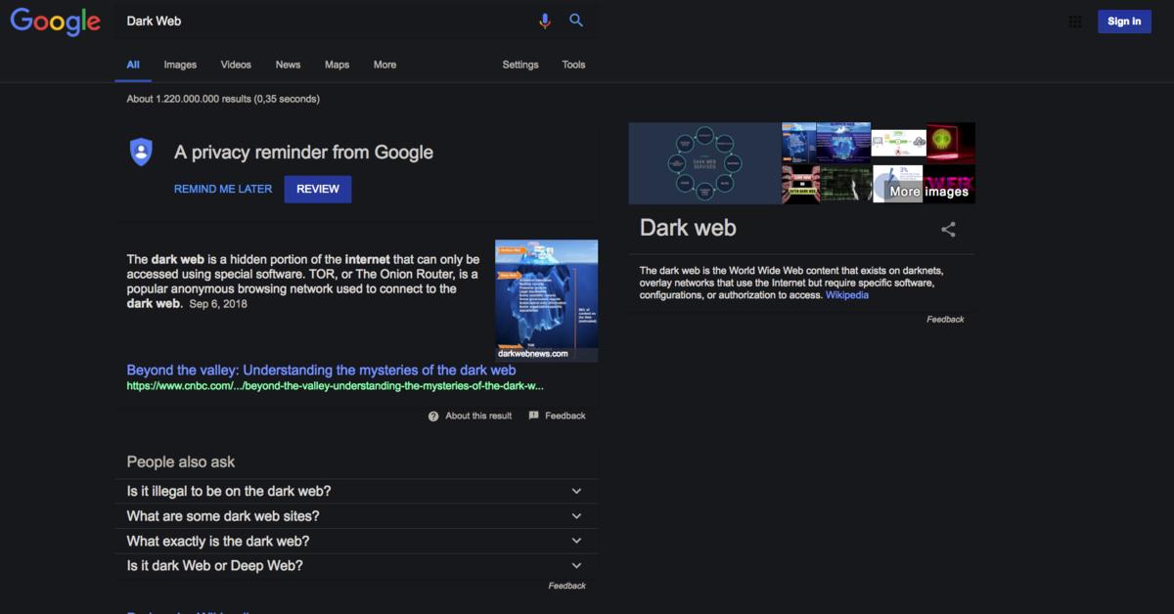The height and width of the screenshot is (614, 1174).
Task: Click the 'People also ask' heading
Action: [181, 461]
